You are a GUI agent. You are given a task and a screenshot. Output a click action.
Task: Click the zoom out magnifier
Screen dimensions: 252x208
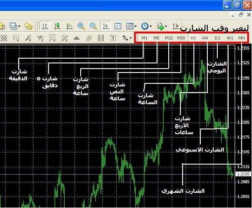93,26
